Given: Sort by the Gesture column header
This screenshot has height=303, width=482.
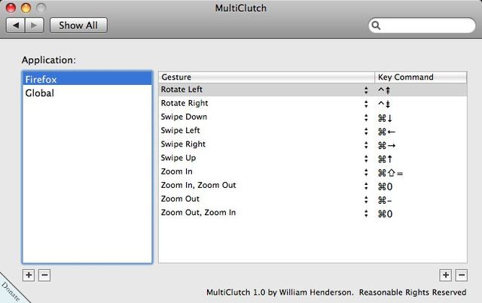Looking at the screenshot, I should click(267, 77).
